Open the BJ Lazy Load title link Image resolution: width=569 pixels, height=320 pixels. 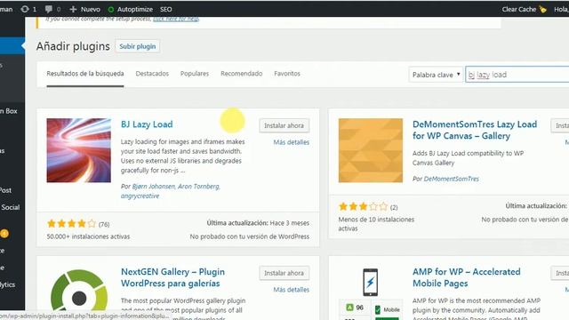tap(147, 124)
